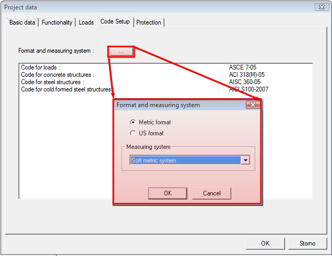
Task: Click OK at bottom of Project data
Action: pos(265,243)
